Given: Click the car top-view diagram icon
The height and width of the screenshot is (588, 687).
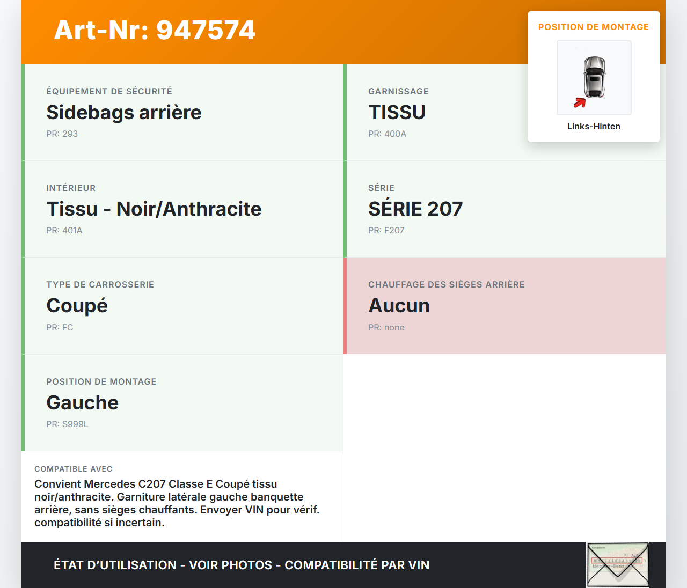Looking at the screenshot, I should click(594, 78).
